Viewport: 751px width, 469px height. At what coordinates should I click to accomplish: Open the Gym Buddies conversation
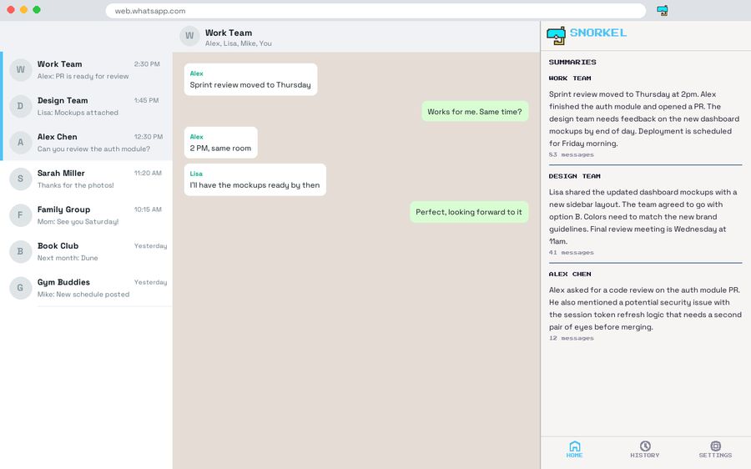click(x=86, y=288)
